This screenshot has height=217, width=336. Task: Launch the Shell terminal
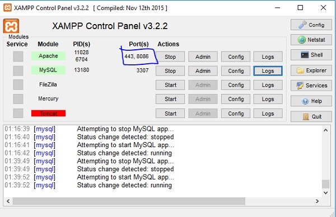311,55
